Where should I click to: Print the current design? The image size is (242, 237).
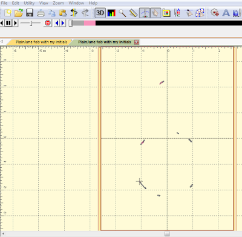point(41,13)
